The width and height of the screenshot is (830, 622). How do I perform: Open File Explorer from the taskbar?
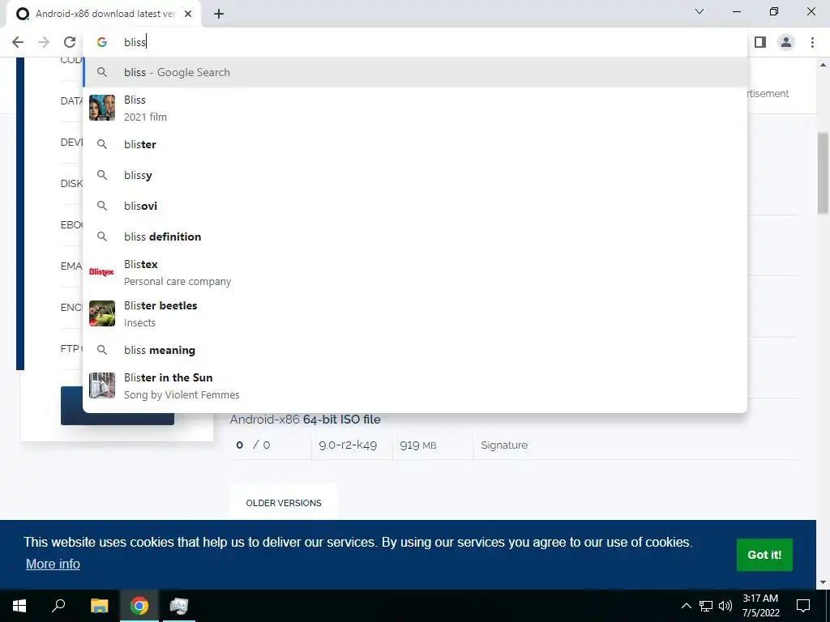99,606
